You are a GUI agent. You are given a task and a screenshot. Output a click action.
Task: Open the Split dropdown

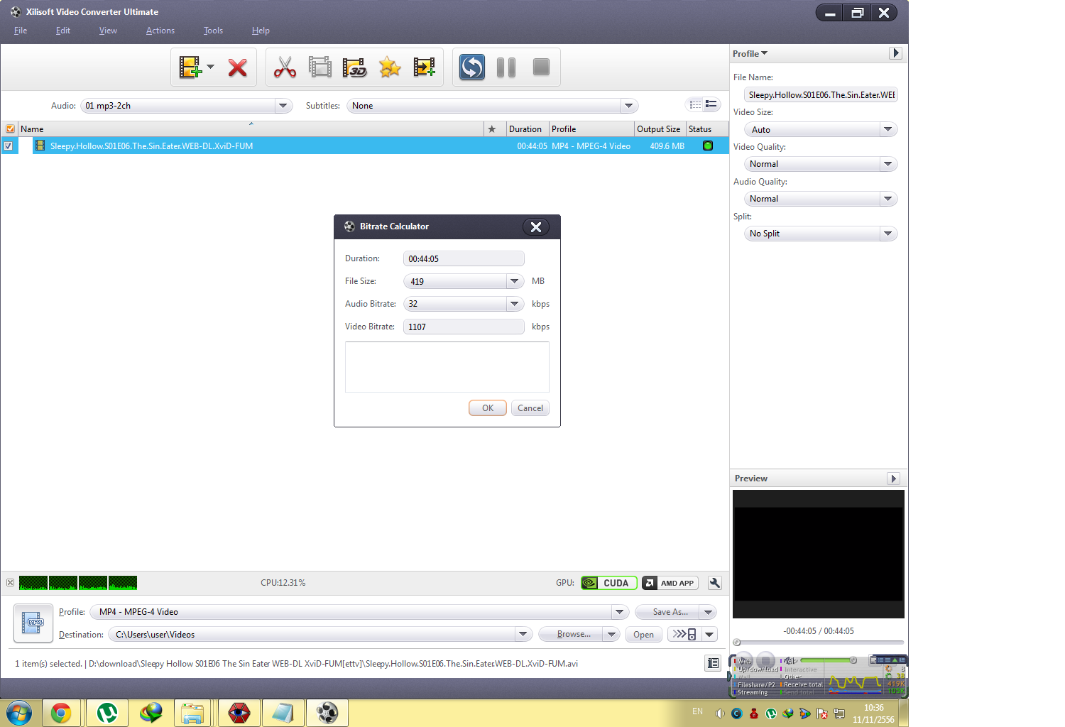tap(887, 234)
